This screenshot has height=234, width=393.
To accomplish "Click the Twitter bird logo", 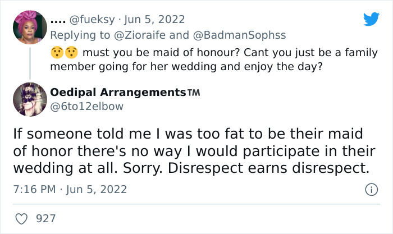I will [371, 20].
